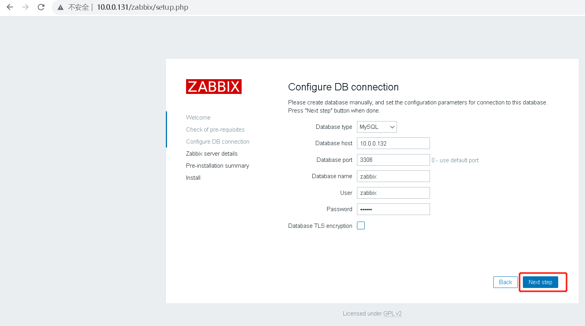Focus the Database host field
The height and width of the screenshot is (326, 585).
coord(393,143)
